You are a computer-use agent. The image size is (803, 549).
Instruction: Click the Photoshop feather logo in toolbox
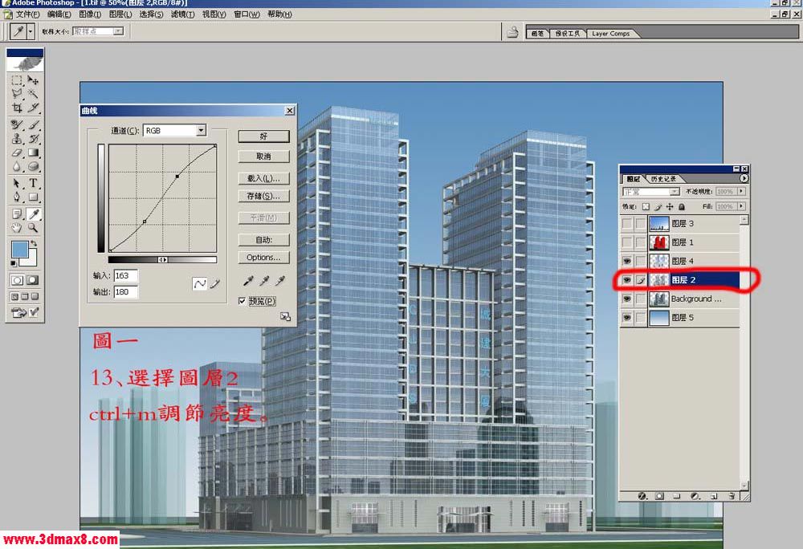pos(25,62)
